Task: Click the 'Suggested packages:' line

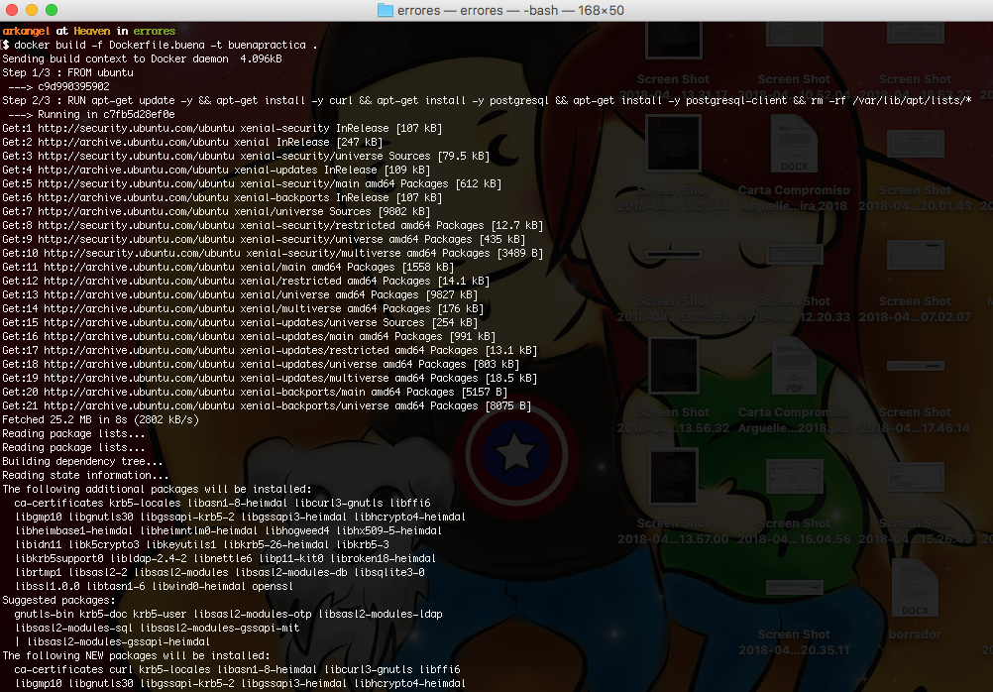Action: coord(58,601)
